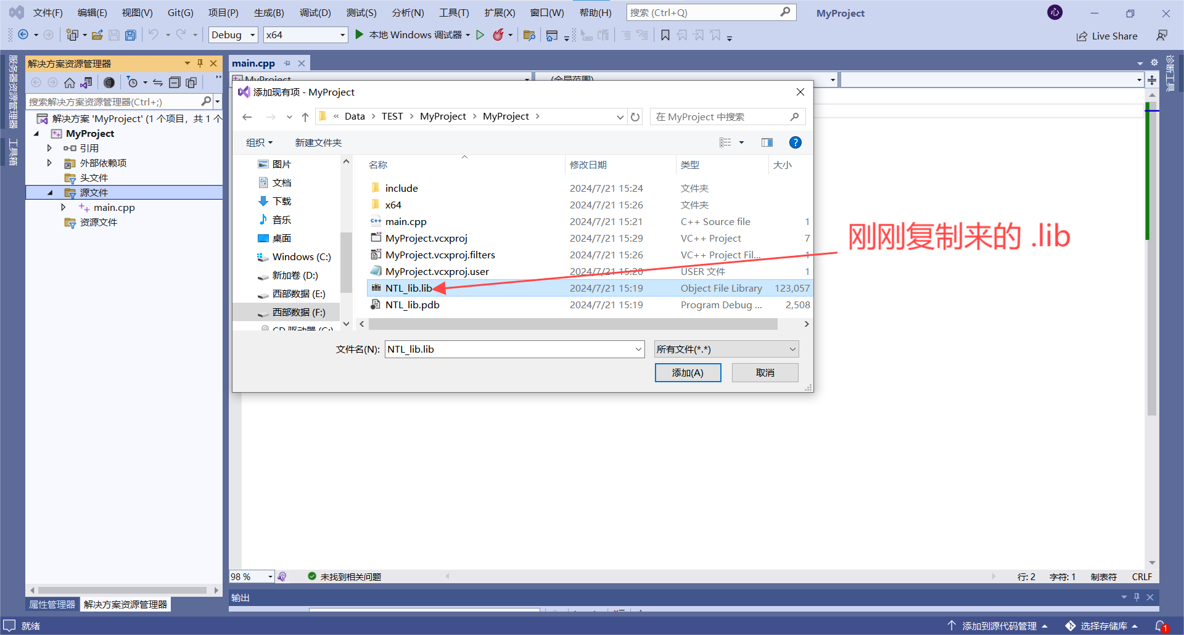
Task: Select 西部数据 (E:) in navigation pane
Action: pyautogui.click(x=291, y=293)
